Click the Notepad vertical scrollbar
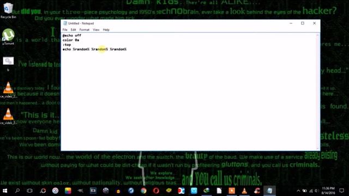Viewport: 349px width, 196px height. click(x=317, y=91)
